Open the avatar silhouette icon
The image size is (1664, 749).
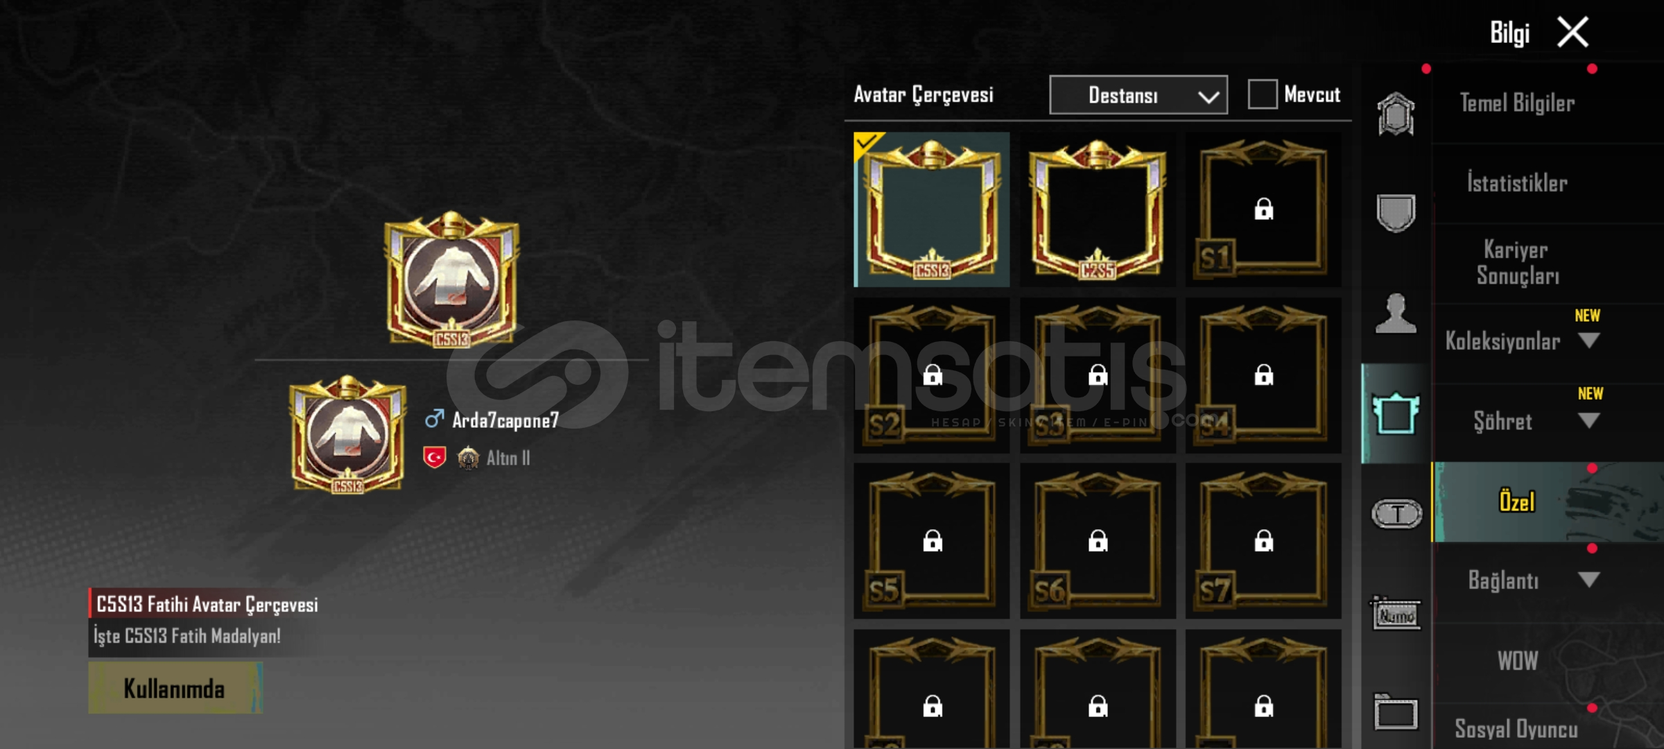coord(1396,313)
